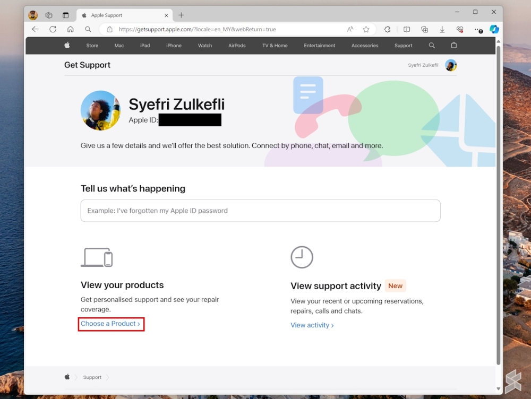531x399 pixels.
Task: Activate the read aloud icon
Action: click(x=350, y=29)
